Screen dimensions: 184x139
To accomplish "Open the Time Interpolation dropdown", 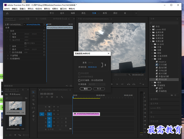I will pyautogui.click(x=97, y=84).
